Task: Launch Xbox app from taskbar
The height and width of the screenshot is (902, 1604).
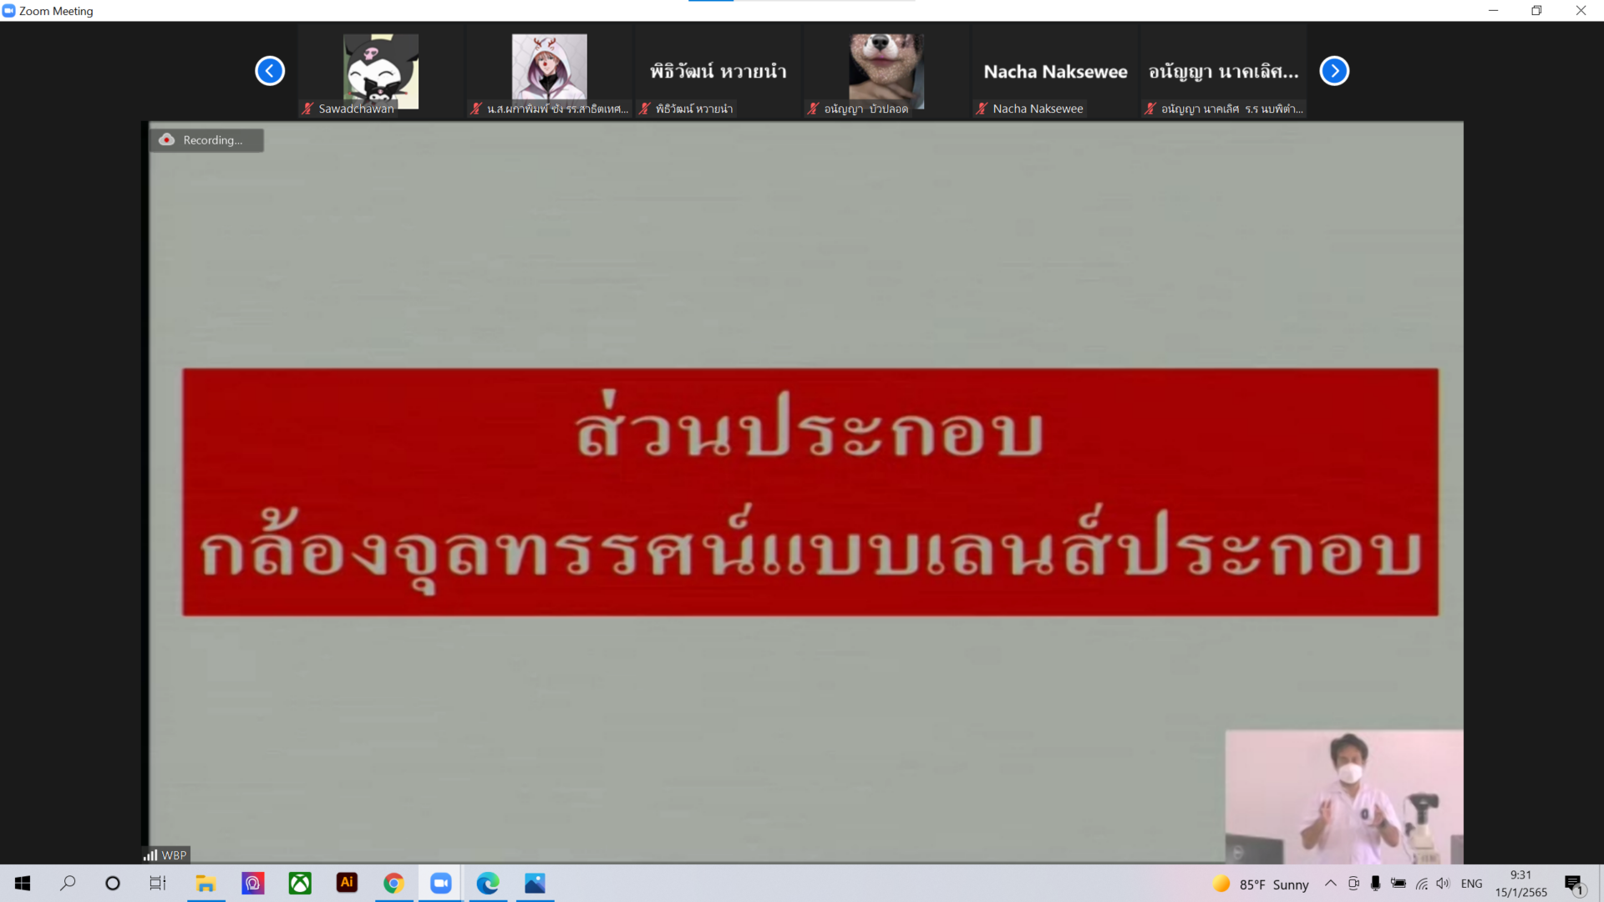Action: [x=300, y=884]
